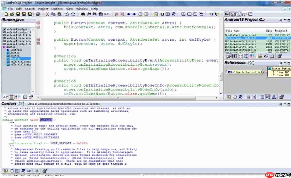
Task: Click the Go Forward blue arrow
Action: pyautogui.click(x=134, y=14)
